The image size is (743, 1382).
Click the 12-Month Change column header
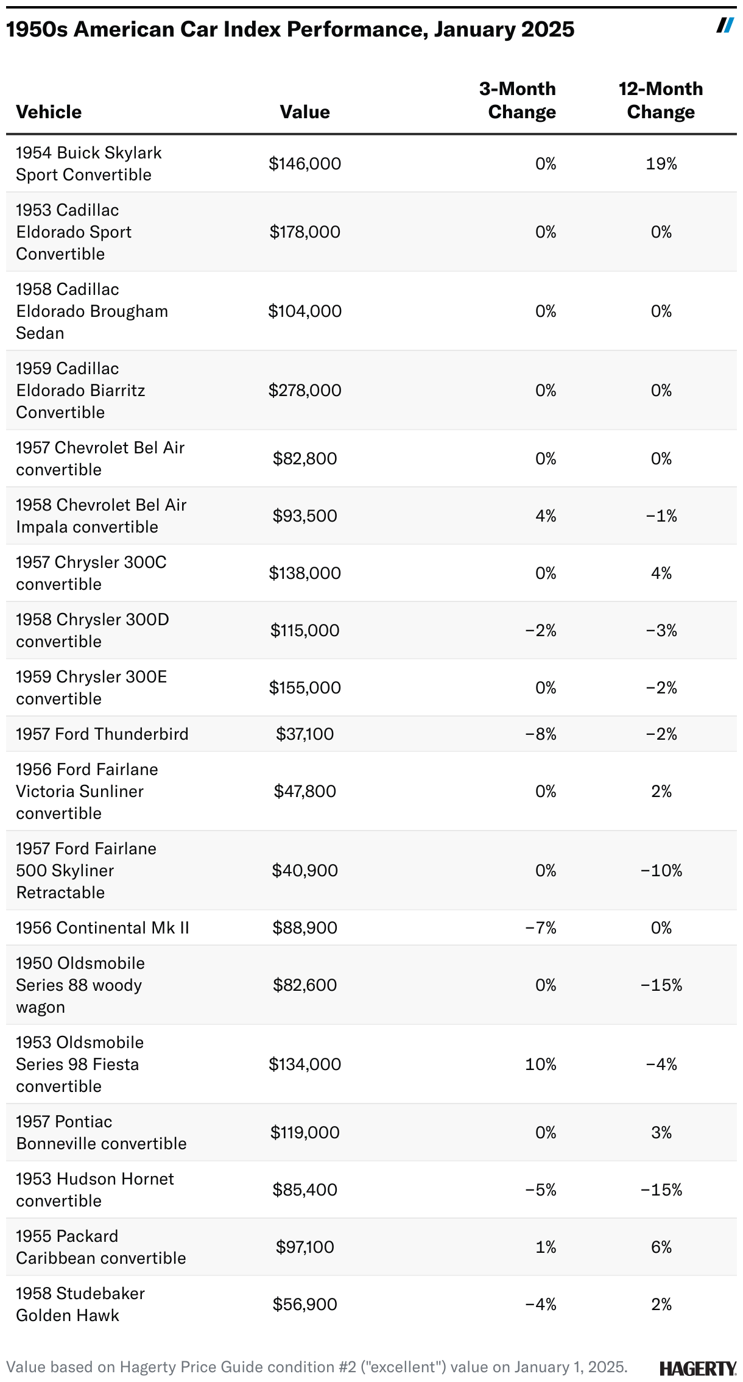pyautogui.click(x=661, y=101)
